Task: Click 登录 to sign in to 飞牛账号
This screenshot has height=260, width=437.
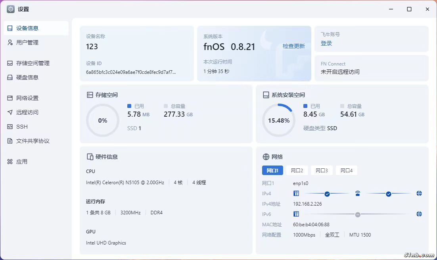Action: click(x=326, y=44)
